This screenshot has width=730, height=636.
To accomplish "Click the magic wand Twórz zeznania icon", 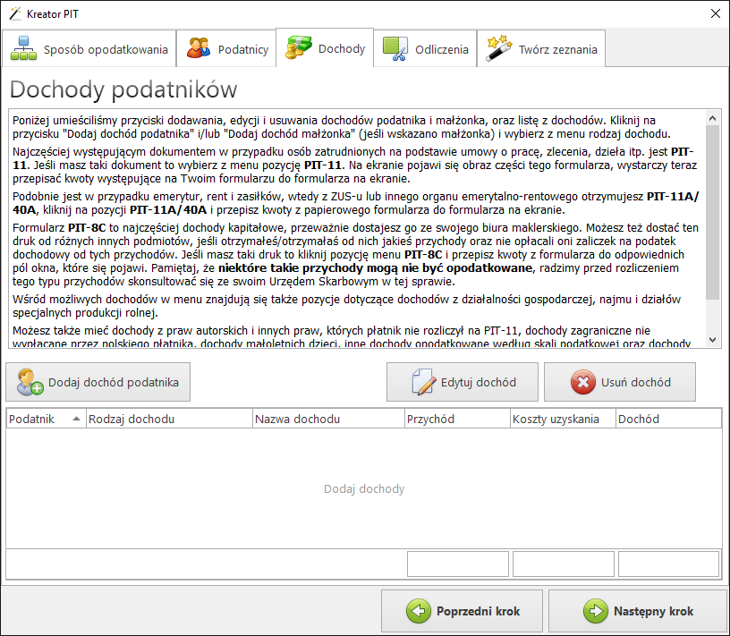I will (498, 49).
